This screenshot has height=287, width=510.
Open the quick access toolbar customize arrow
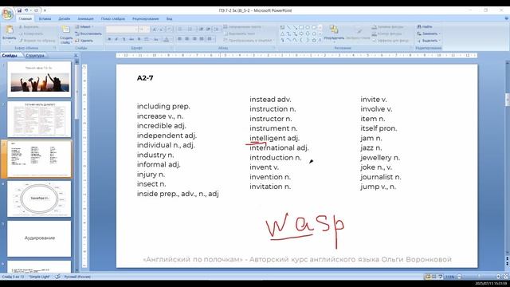point(45,10)
